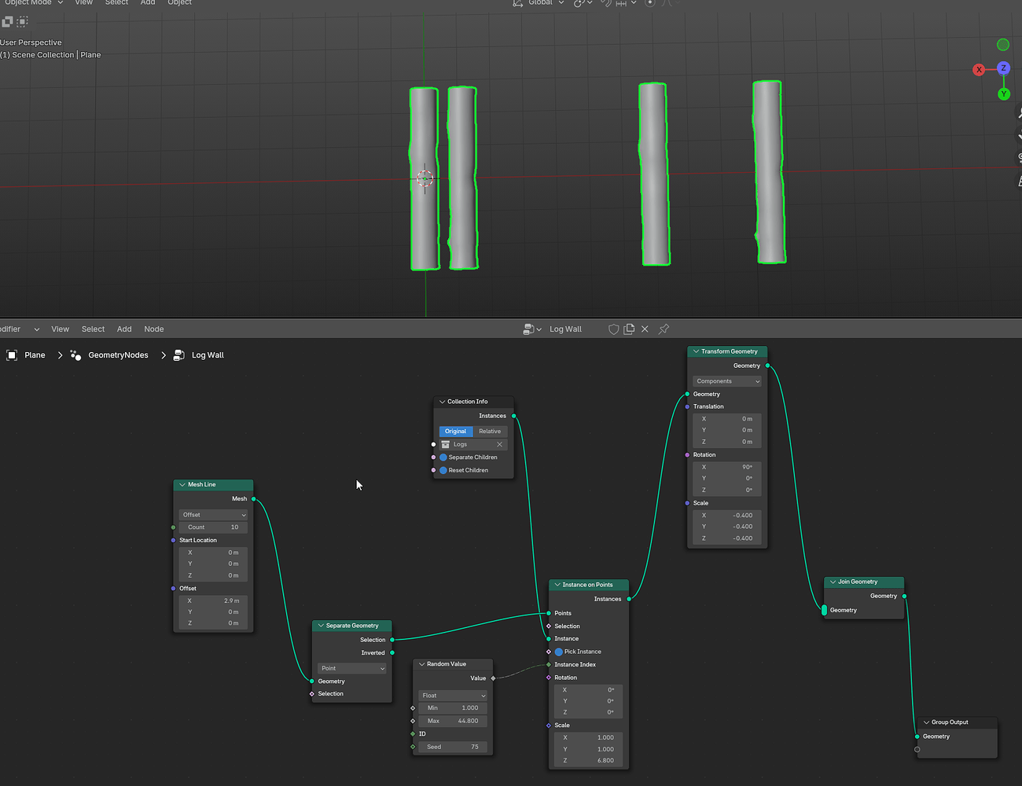Collapse the Join Geometry node
The height and width of the screenshot is (786, 1022).
[x=833, y=582]
